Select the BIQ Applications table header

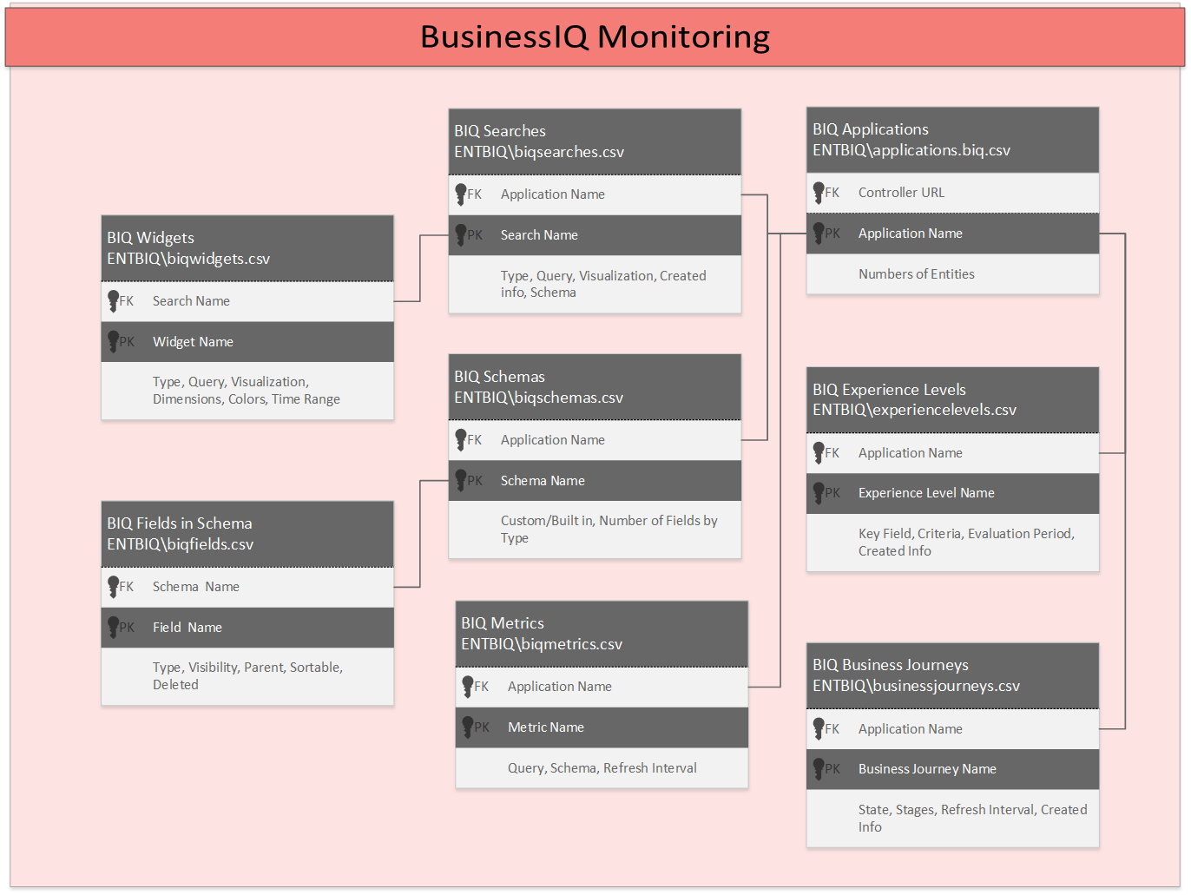pos(952,140)
